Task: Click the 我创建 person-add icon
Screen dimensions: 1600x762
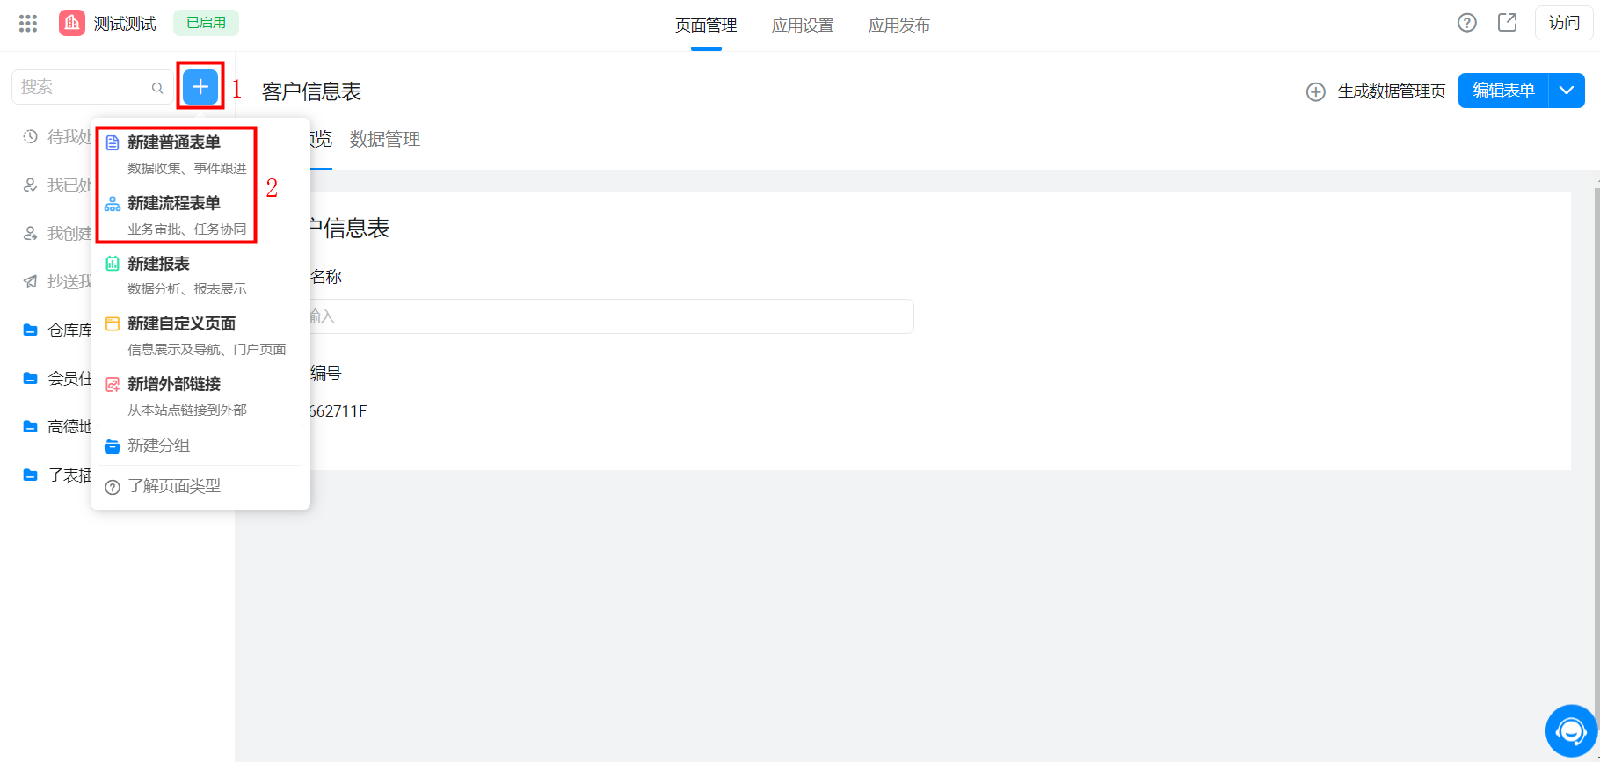Action: [x=31, y=233]
